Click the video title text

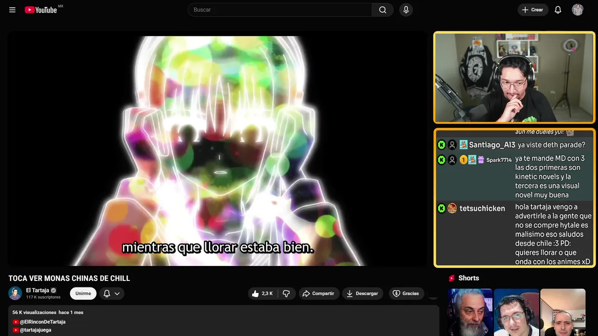[x=69, y=279]
